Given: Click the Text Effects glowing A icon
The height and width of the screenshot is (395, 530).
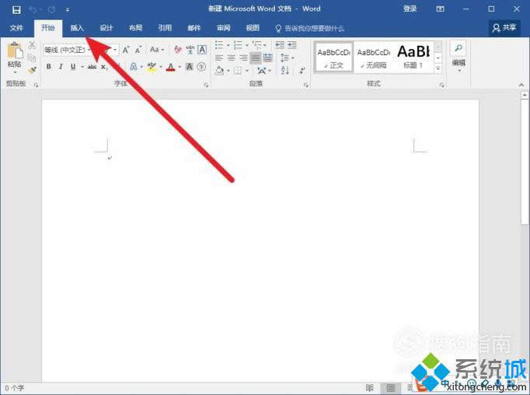Looking at the screenshot, I should pyautogui.click(x=134, y=67).
